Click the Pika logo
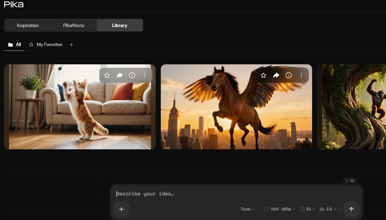Viewport: 386px width, 220px height. [14, 4]
